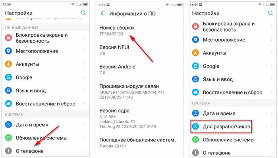Click the green Обновление системы icon, 13:54 screen

(x=195, y=139)
